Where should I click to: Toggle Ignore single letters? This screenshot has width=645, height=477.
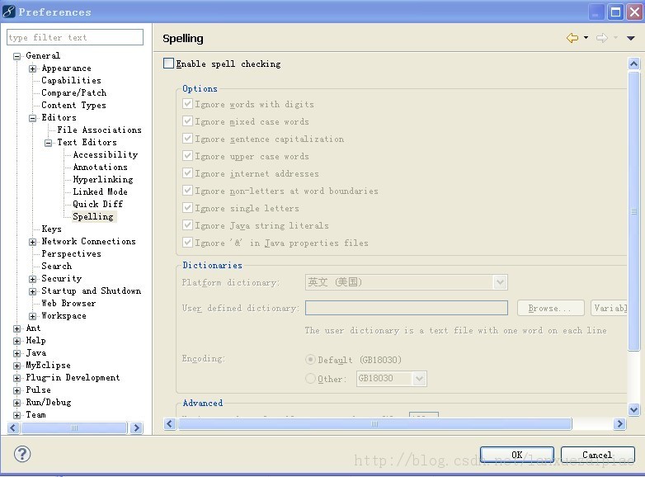click(187, 207)
